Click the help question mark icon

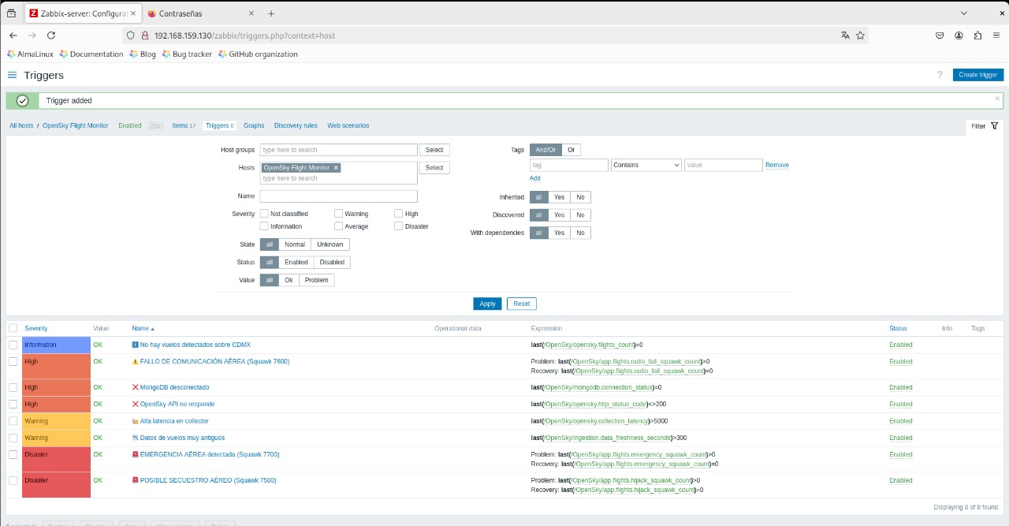coord(940,75)
